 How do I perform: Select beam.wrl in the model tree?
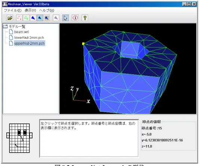[x=21, y=32]
